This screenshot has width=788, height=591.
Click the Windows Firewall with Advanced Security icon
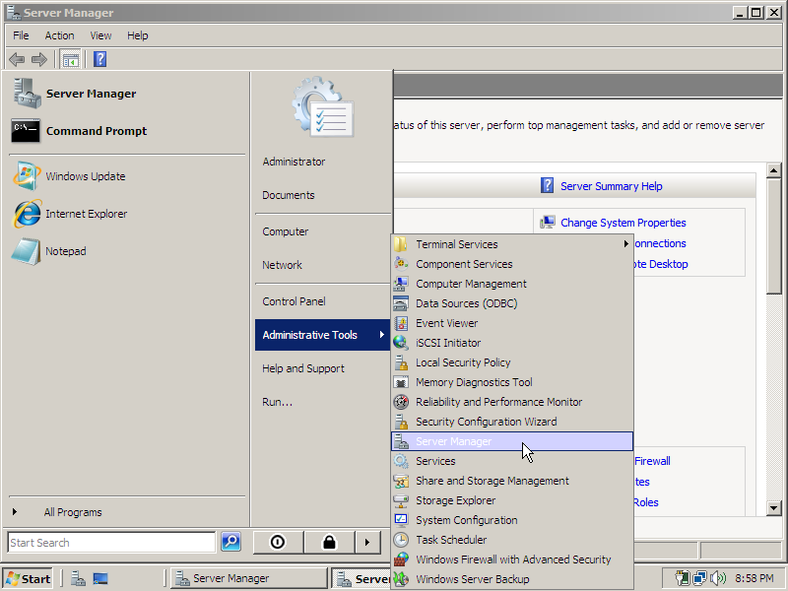pos(401,559)
